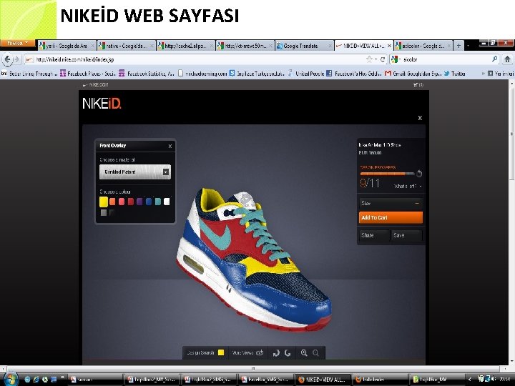Screen dimensions: 515x386
Task: Expand the What's left link
Action: pos(408,186)
